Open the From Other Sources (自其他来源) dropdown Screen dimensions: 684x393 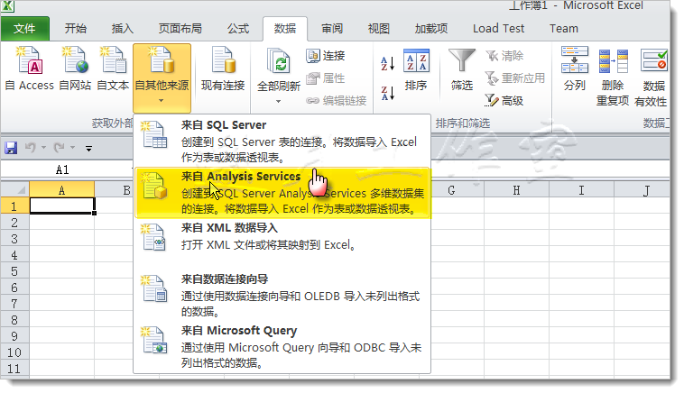pos(162,78)
